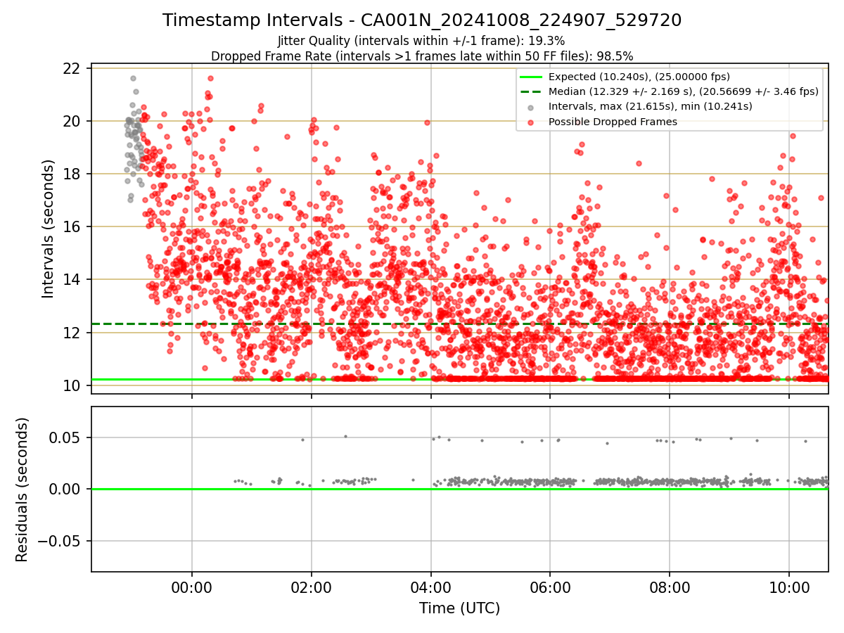Image resolution: width=844 pixels, height=633 pixels.
Task: Click the '08:00' x-axis tick label
Action: click(670, 587)
